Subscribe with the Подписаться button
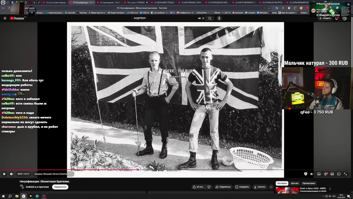The image size is (353, 199). 60,187
